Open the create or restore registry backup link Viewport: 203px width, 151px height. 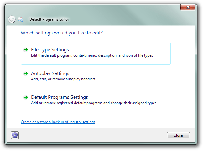[58, 122]
